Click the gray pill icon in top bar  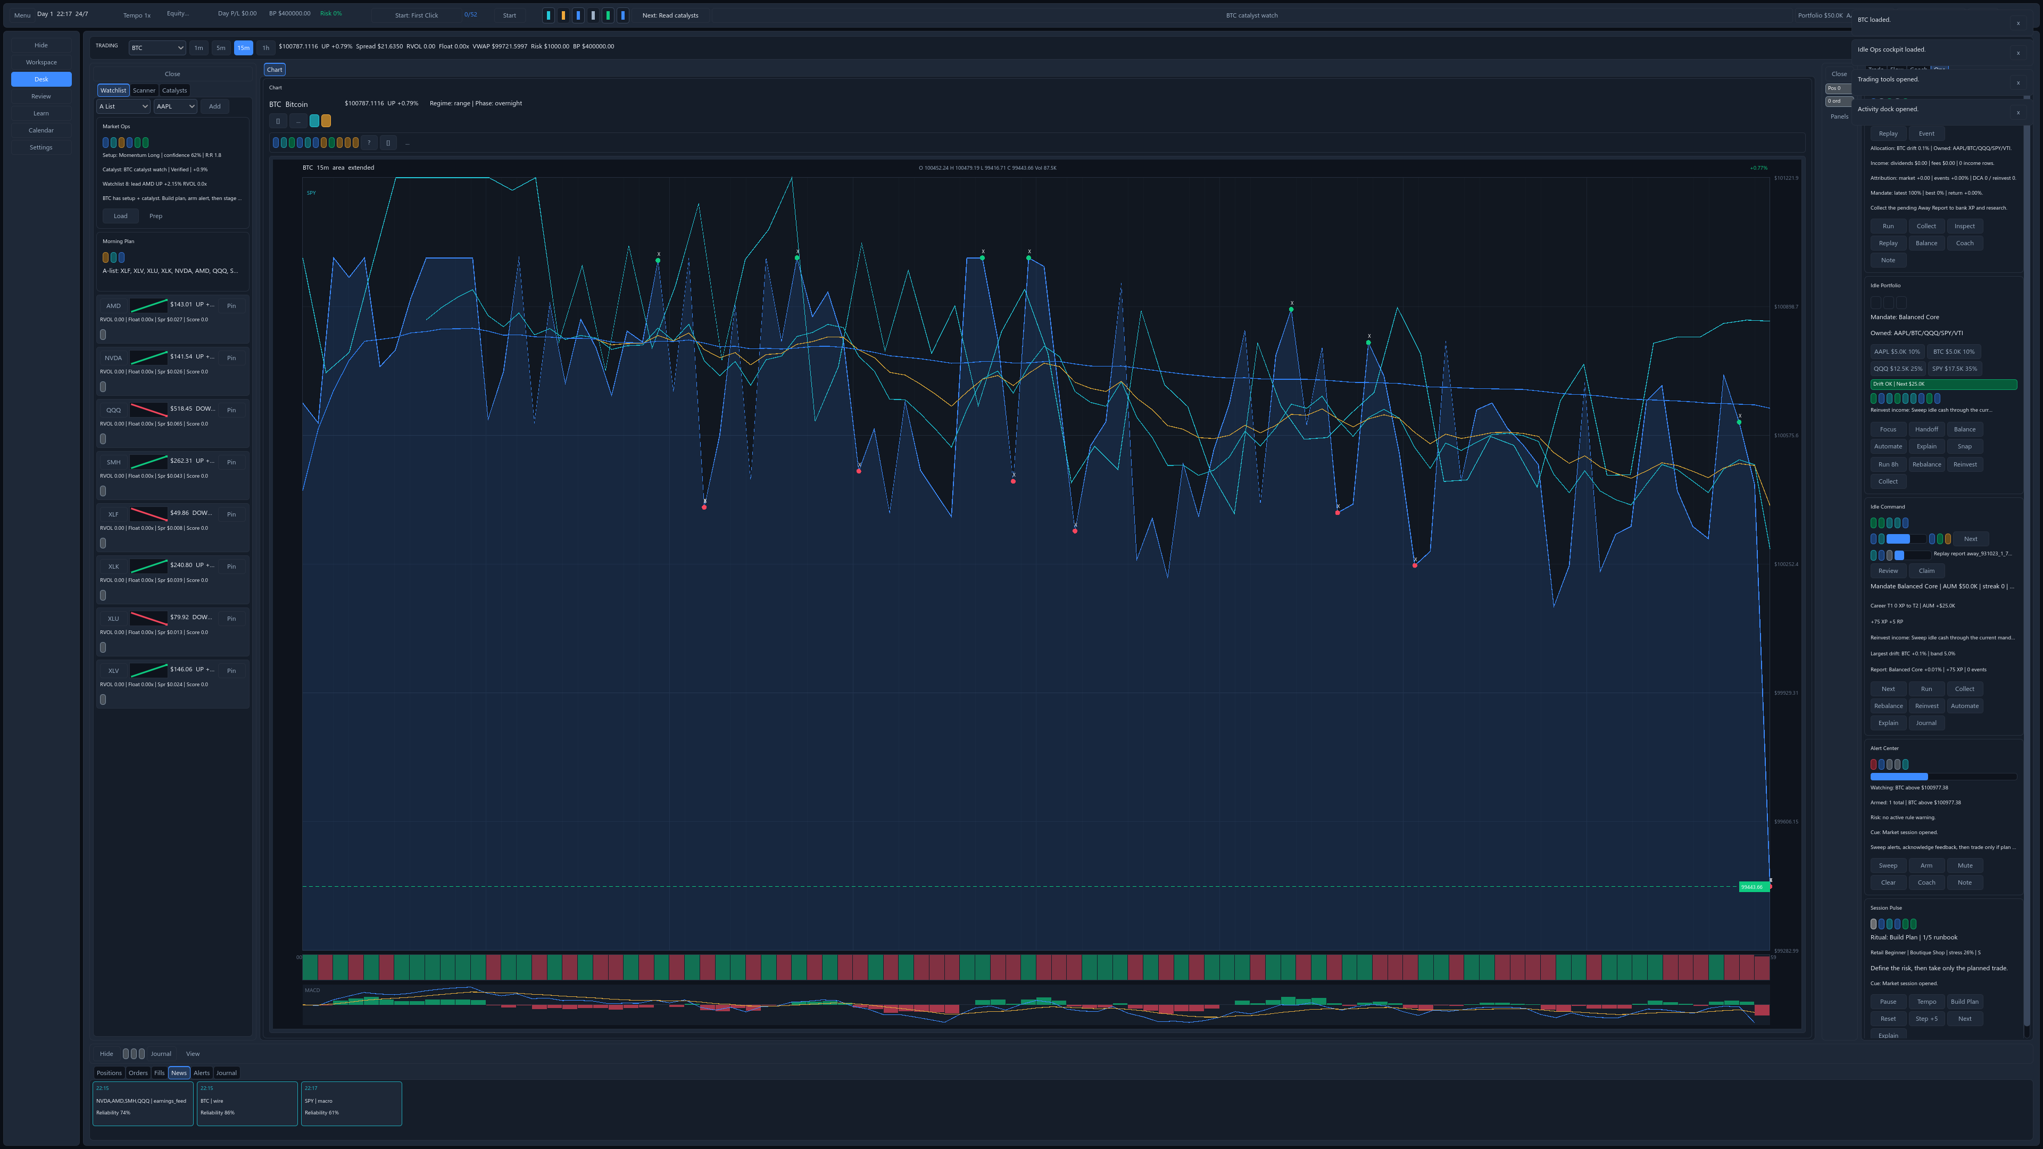[x=593, y=15]
